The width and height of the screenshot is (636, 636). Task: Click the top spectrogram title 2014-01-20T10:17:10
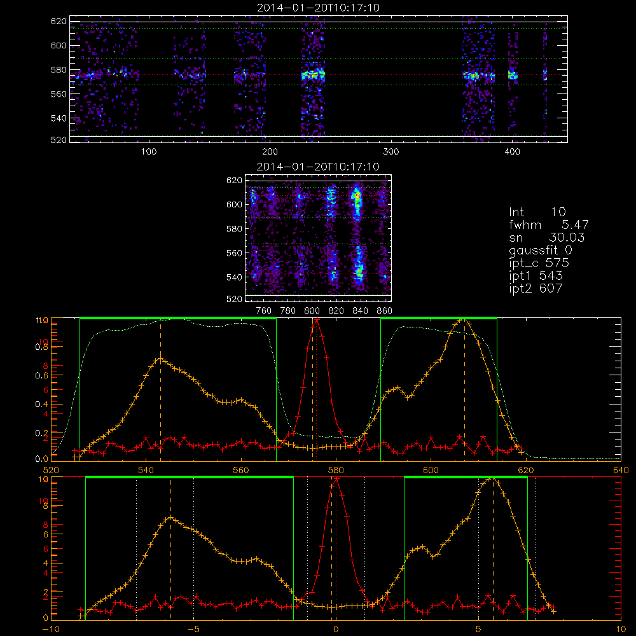click(319, 7)
